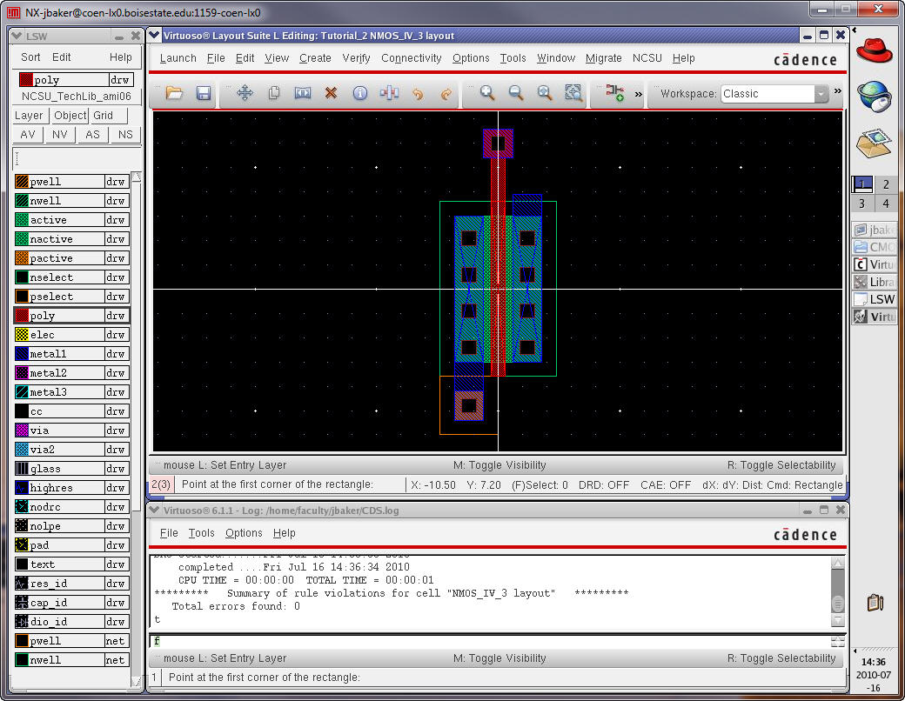Viewport: 905px width, 701px height.
Task: Click the Zoom Out magnifier icon
Action: point(516,93)
